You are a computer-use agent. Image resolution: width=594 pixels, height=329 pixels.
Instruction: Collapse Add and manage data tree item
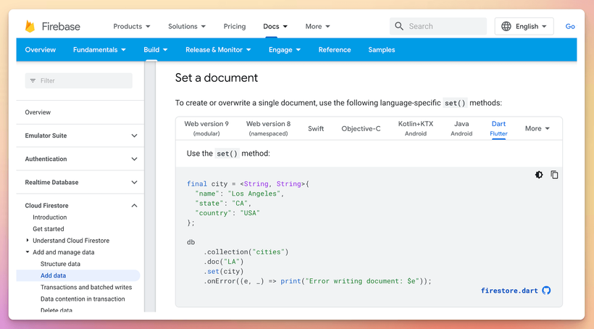pyautogui.click(x=28, y=251)
